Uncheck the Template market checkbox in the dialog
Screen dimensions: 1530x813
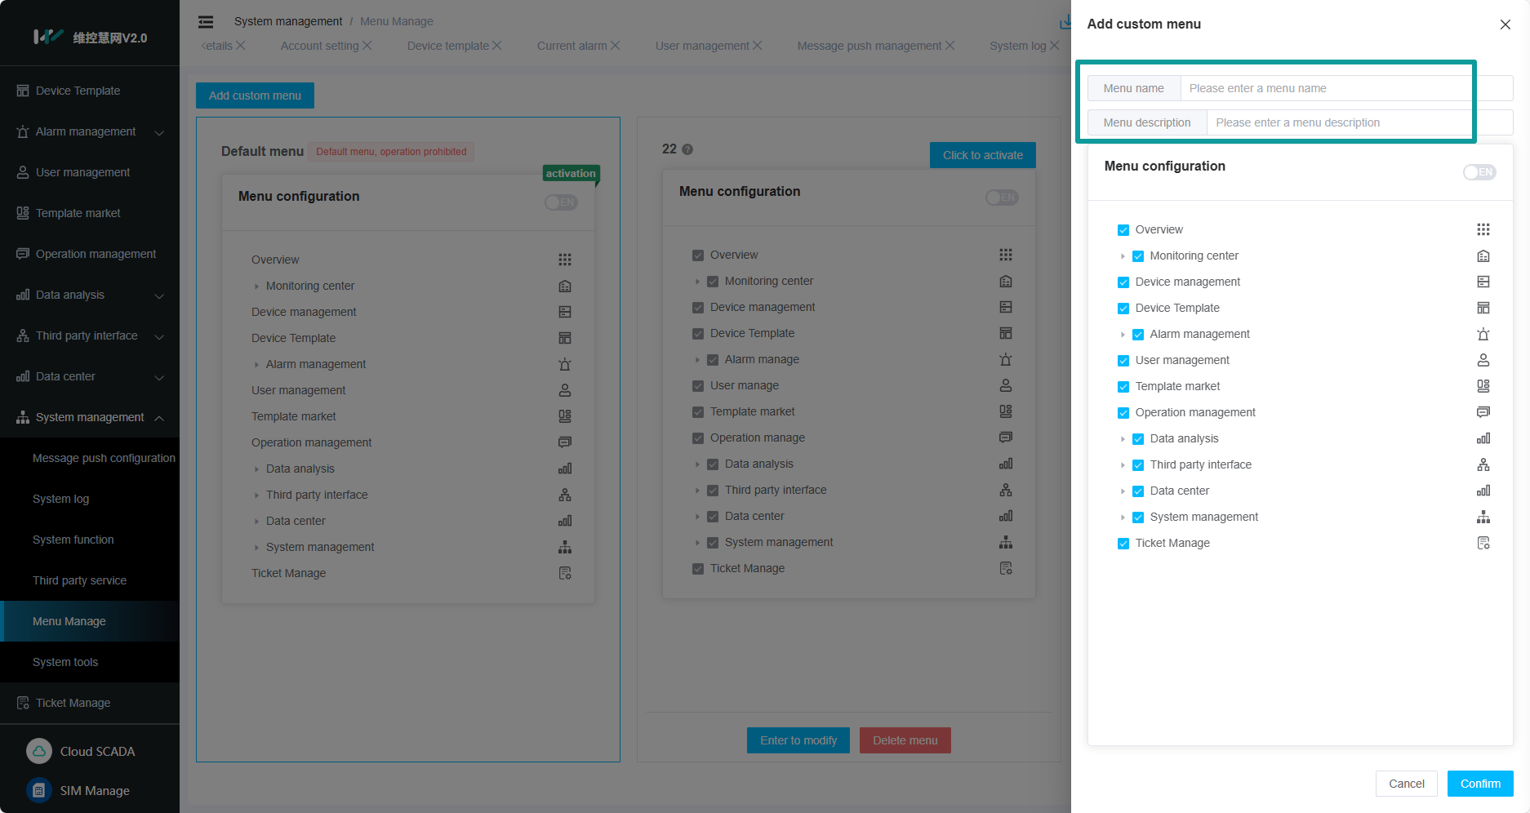tap(1123, 387)
